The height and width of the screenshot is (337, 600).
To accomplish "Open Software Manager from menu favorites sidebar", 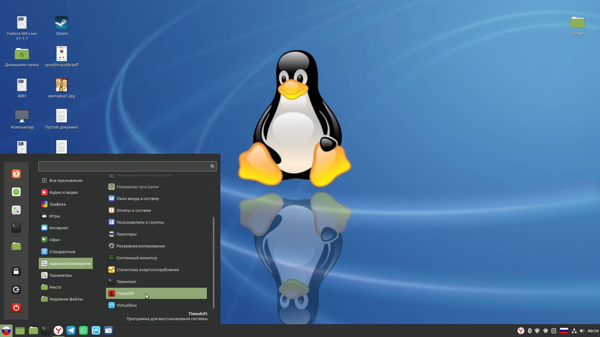I will point(16,192).
